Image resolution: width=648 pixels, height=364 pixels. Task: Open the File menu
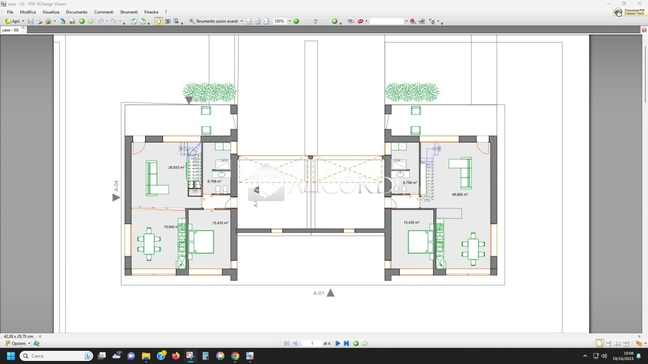coord(10,12)
